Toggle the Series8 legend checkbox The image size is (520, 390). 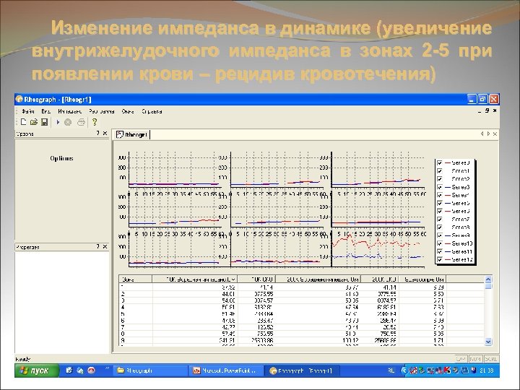(440, 227)
